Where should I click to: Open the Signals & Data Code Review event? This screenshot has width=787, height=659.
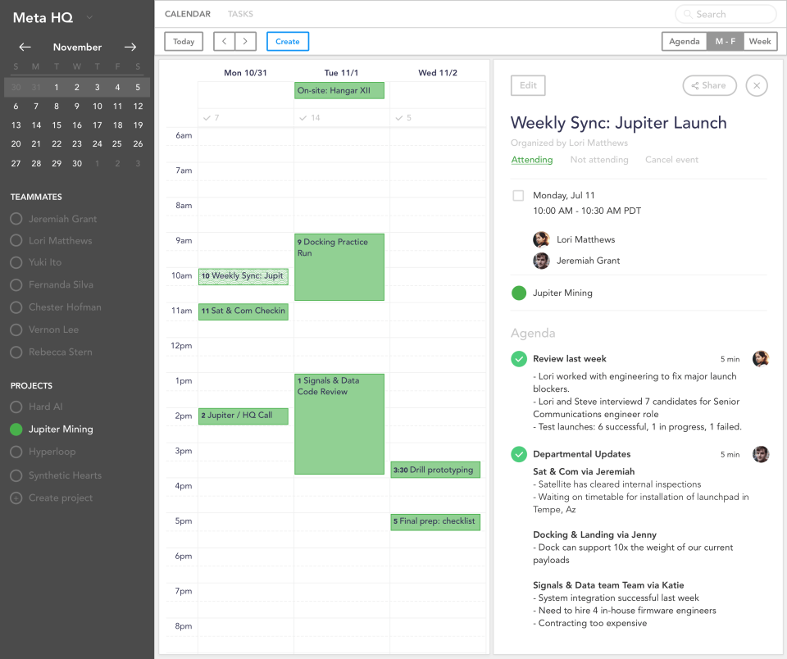[339, 424]
